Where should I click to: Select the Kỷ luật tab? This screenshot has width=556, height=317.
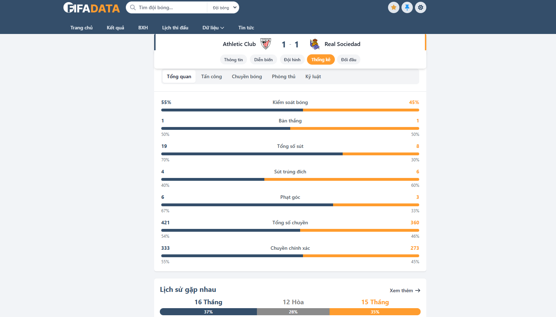(x=313, y=76)
